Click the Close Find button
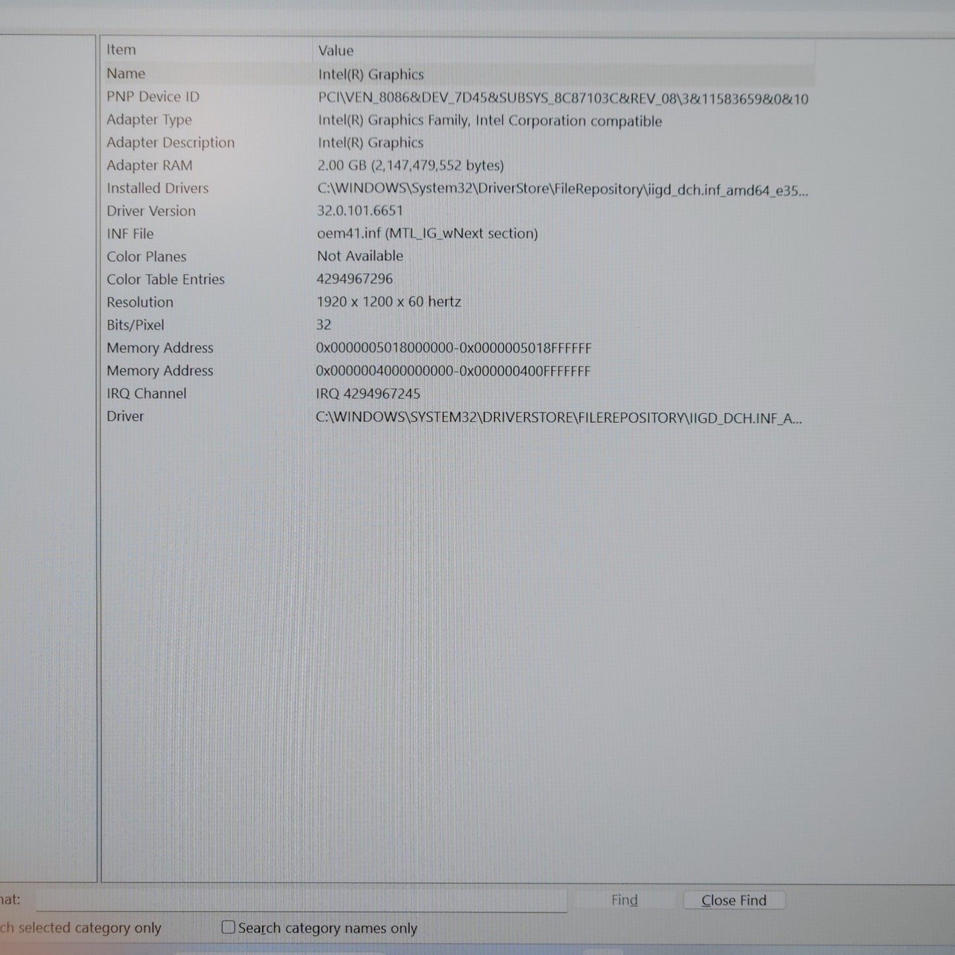 pos(734,900)
